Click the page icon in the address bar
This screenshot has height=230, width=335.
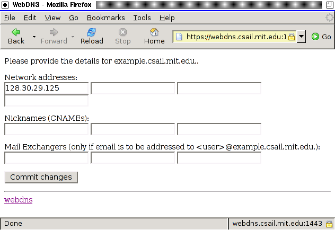coord(179,37)
